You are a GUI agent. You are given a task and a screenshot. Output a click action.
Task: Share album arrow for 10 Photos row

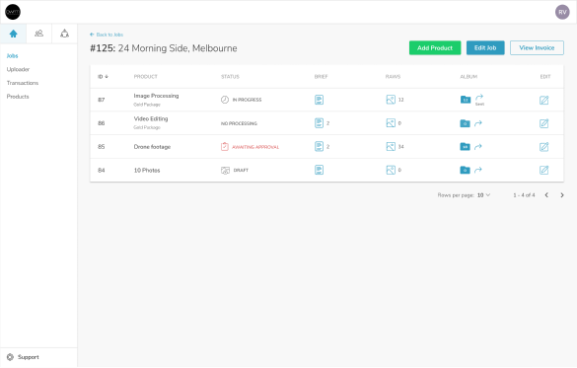pos(478,170)
